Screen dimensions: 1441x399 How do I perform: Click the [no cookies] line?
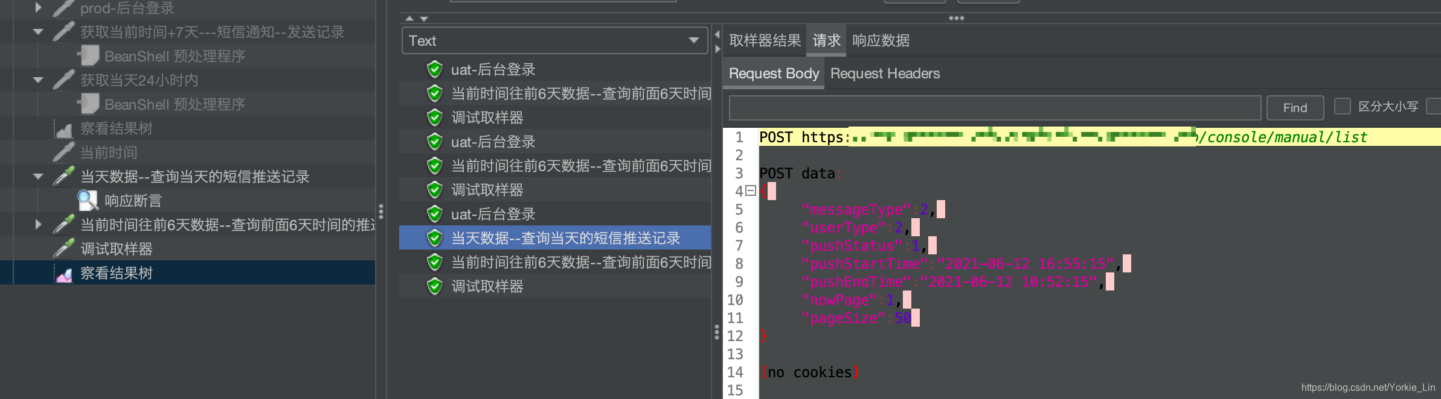point(809,372)
